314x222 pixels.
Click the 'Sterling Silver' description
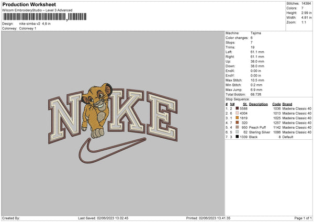click(x=260, y=132)
